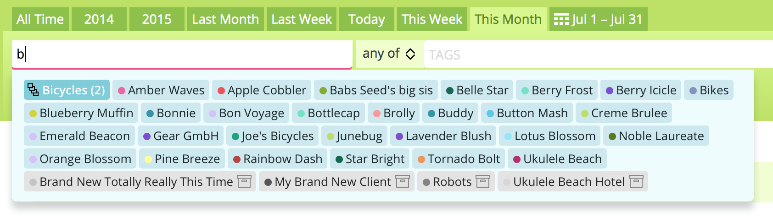Switch to the Last Month tab
The height and width of the screenshot is (218, 773).
(x=225, y=19)
